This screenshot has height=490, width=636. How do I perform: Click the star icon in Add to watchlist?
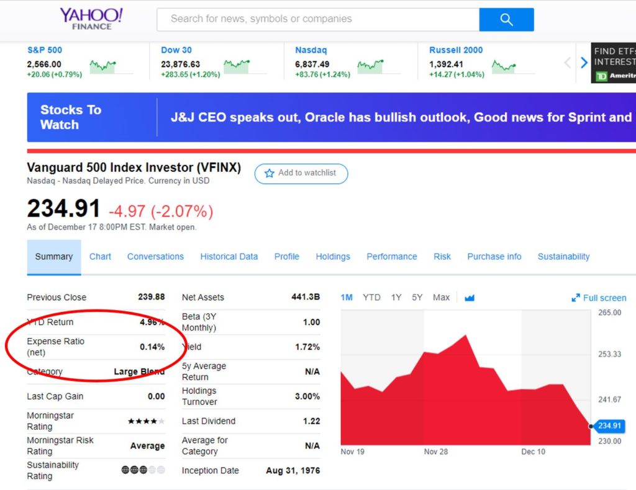point(270,173)
